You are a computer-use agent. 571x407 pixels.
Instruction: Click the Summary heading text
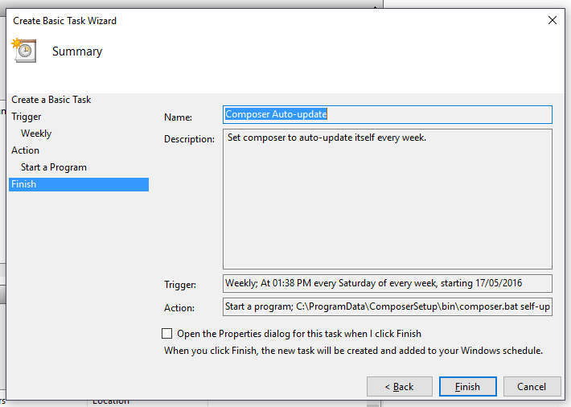[x=77, y=51]
